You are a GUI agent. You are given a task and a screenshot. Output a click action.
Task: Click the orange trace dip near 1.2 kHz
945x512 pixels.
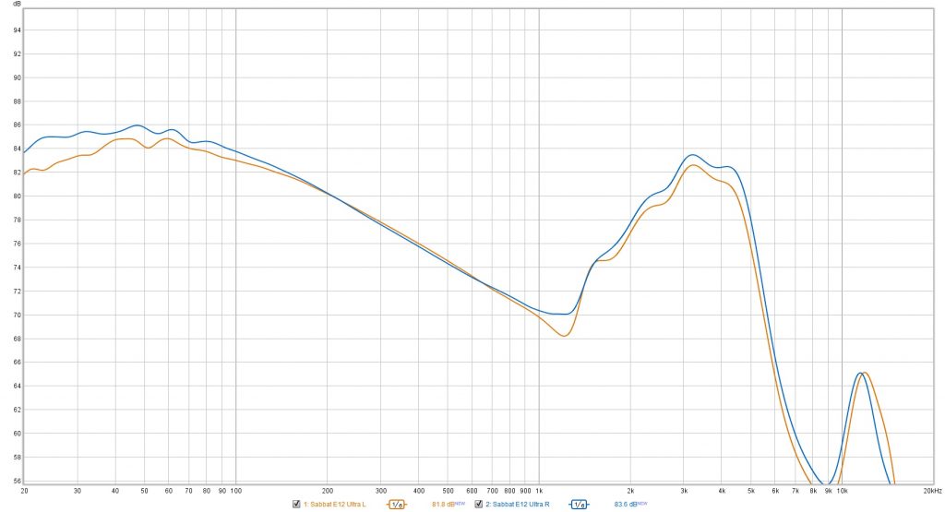point(563,336)
